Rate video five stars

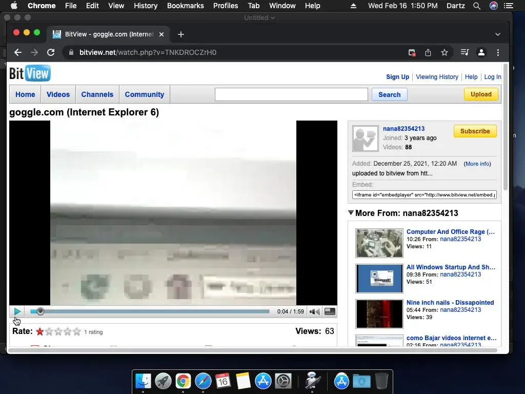coord(77,332)
